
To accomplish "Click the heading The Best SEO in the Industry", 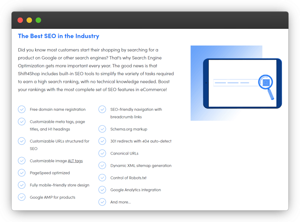I will coord(58,36).
